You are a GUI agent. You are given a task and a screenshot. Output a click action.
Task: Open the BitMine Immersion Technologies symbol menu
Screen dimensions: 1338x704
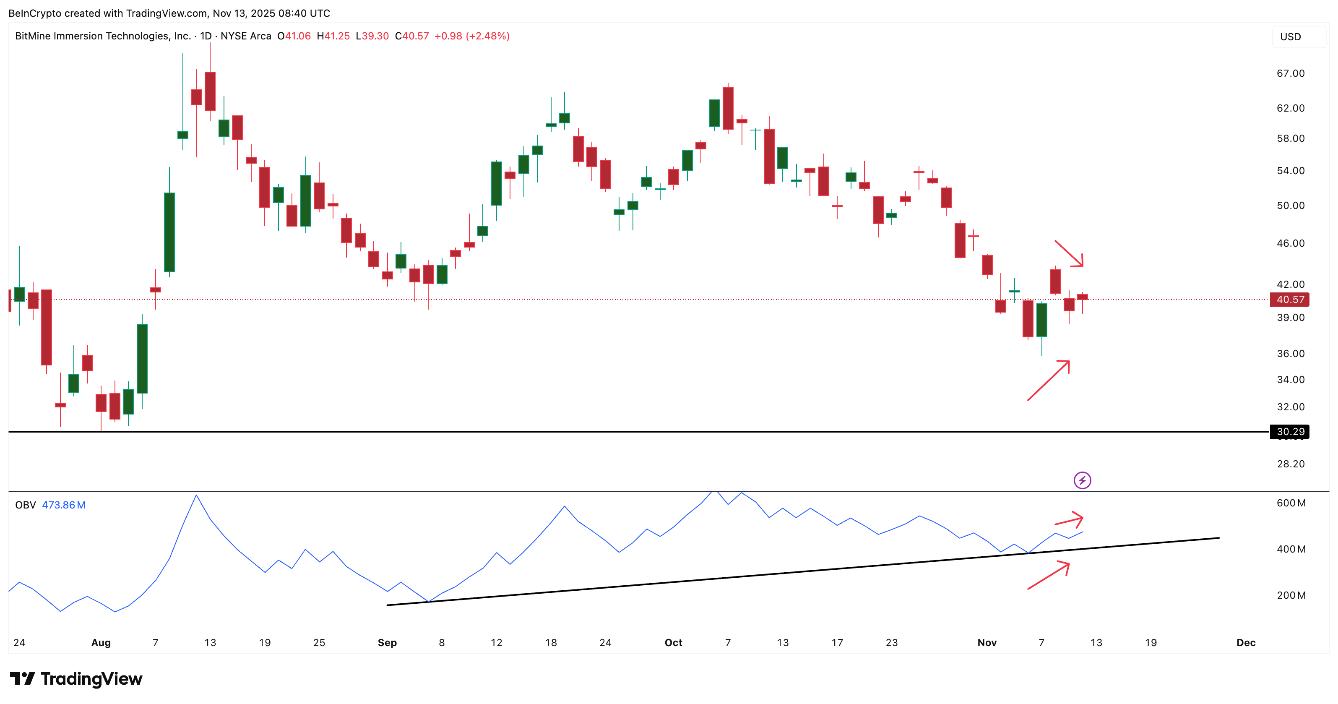click(x=104, y=36)
